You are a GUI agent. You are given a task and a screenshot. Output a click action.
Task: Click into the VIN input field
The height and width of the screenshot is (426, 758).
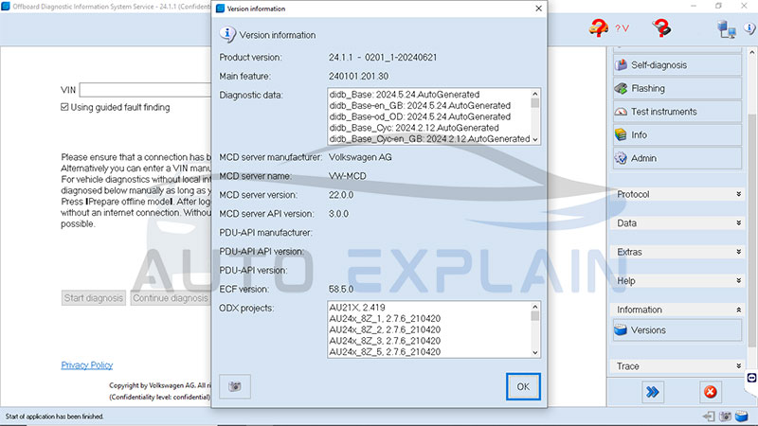point(145,90)
